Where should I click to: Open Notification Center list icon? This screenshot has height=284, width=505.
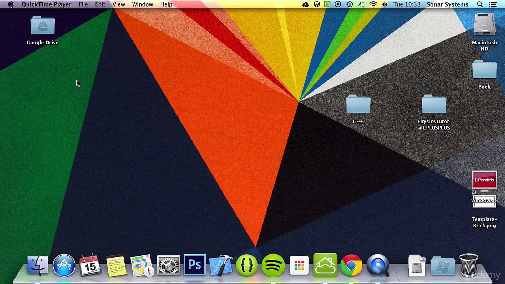point(493,4)
